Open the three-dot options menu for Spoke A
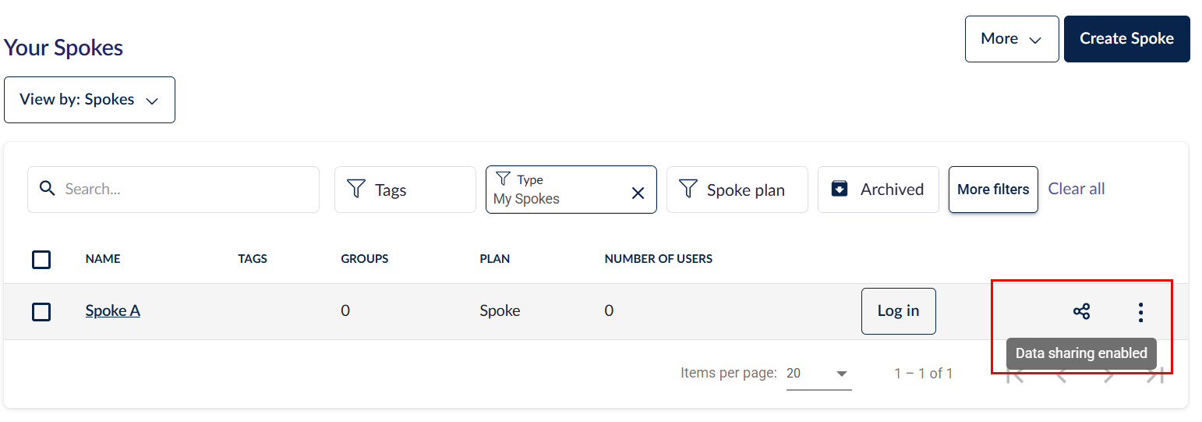Viewport: 1202px width, 422px height. pos(1140,312)
